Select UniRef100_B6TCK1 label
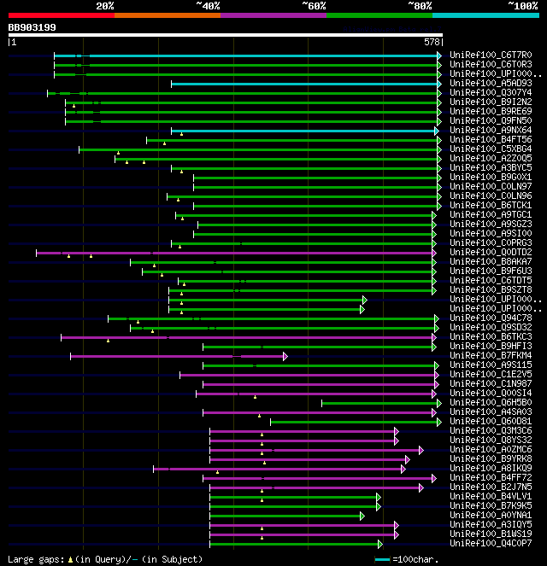 [x=491, y=205]
